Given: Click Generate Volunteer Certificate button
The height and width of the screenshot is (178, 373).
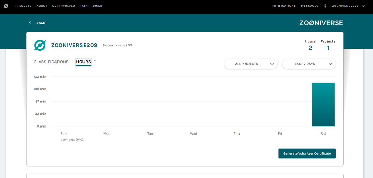Looking at the screenshot, I should [x=307, y=153].
